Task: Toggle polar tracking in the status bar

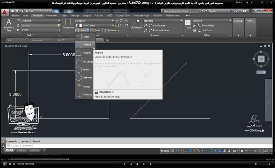Action: click(191, 151)
